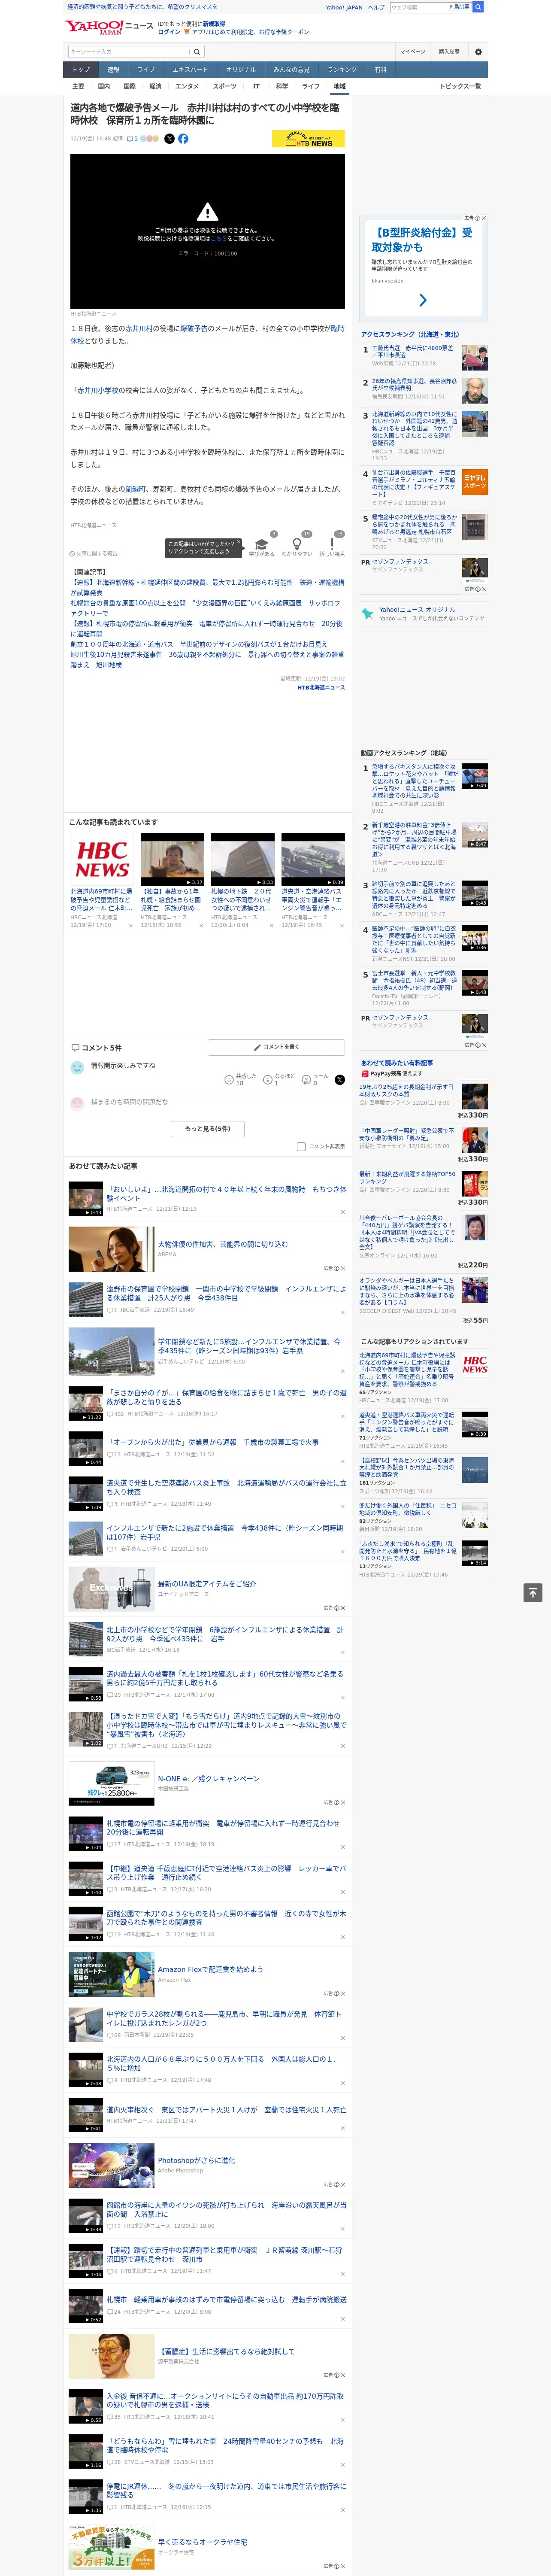Viewport: 551px width, 2576px height.
Task: Open Photoshopがさらに進化 ad link
Action: [196, 2159]
